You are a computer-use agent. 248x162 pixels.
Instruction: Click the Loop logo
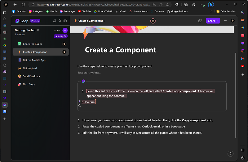click(17, 21)
